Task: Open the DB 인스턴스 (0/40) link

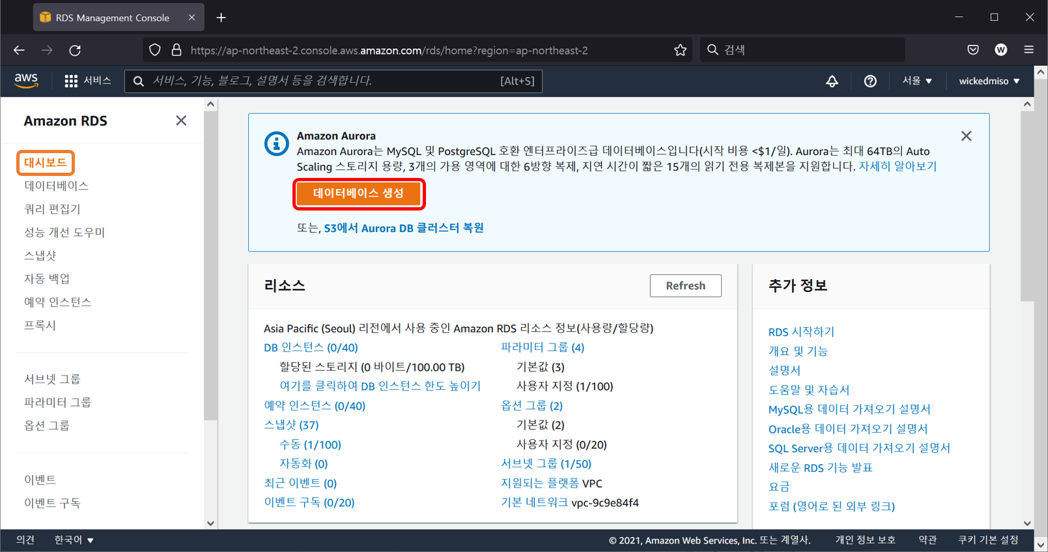Action: coord(311,347)
